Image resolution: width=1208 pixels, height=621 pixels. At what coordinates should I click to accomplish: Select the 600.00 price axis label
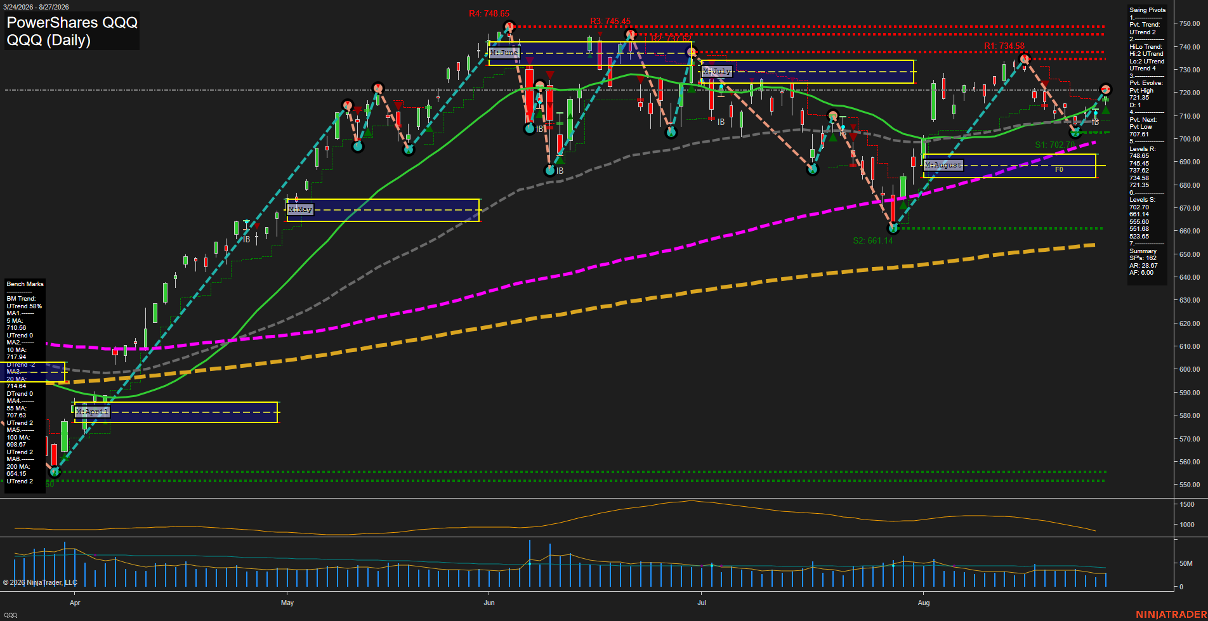(1190, 369)
